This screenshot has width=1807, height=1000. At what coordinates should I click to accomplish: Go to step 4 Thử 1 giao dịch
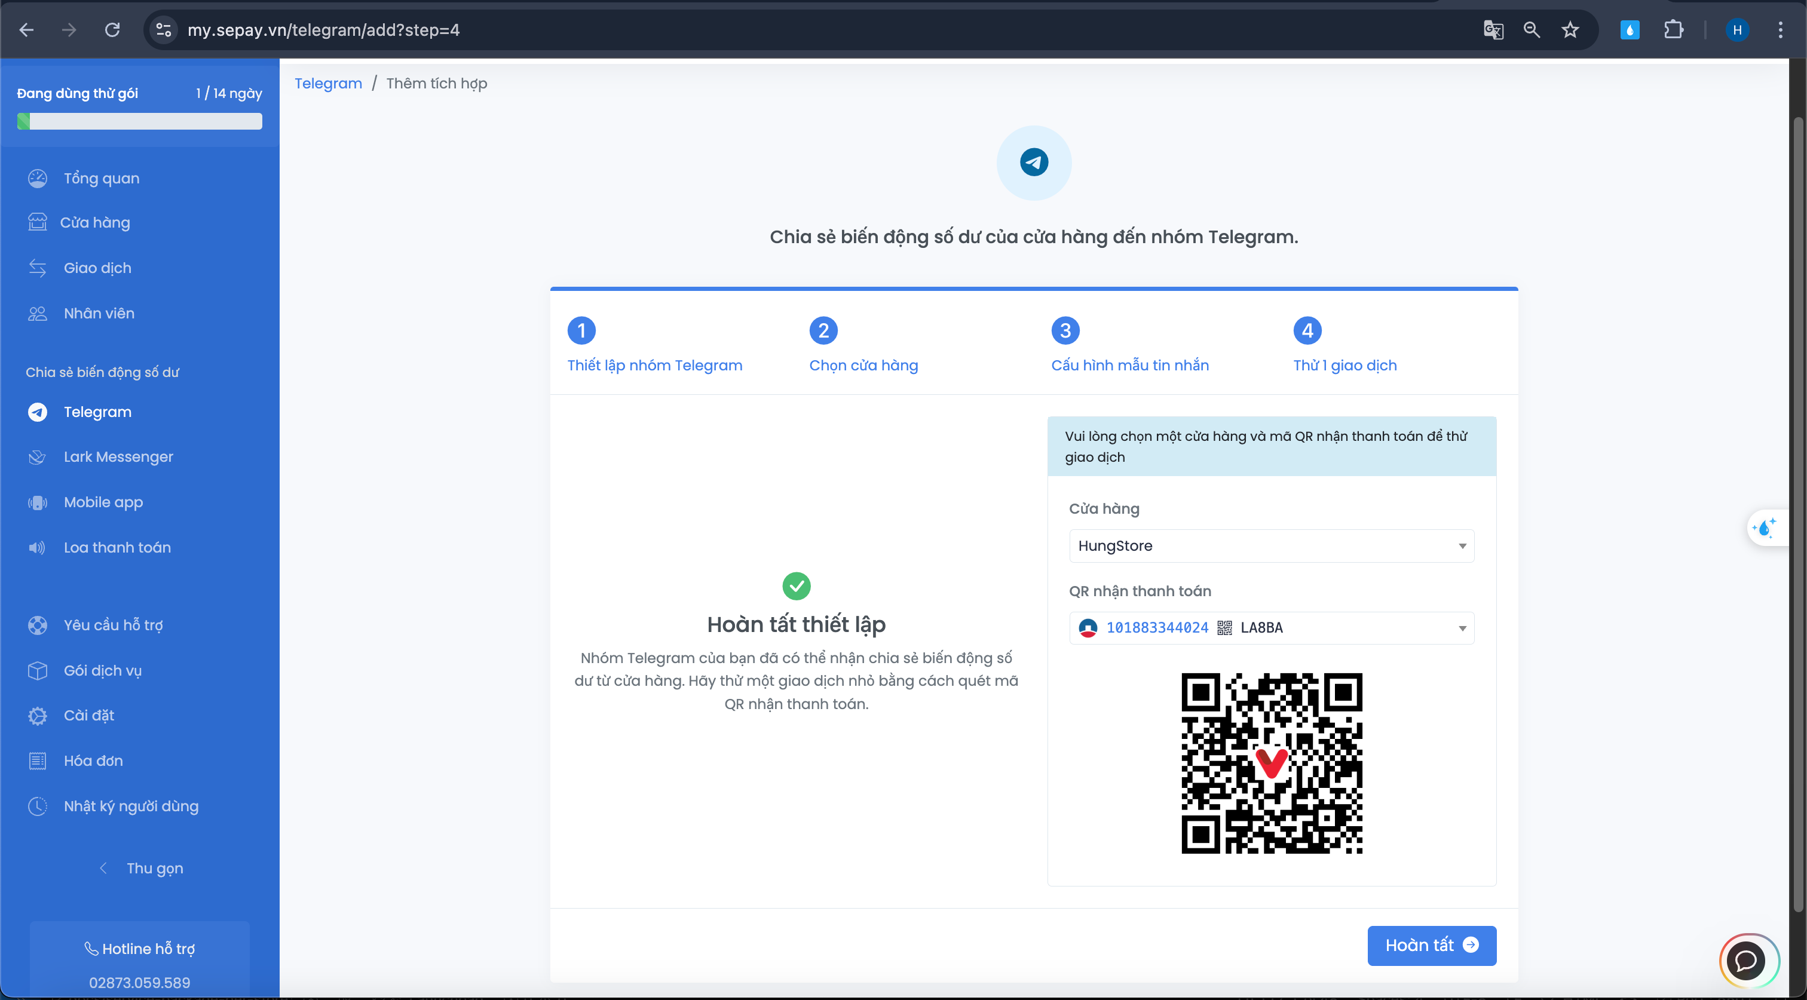(1344, 346)
